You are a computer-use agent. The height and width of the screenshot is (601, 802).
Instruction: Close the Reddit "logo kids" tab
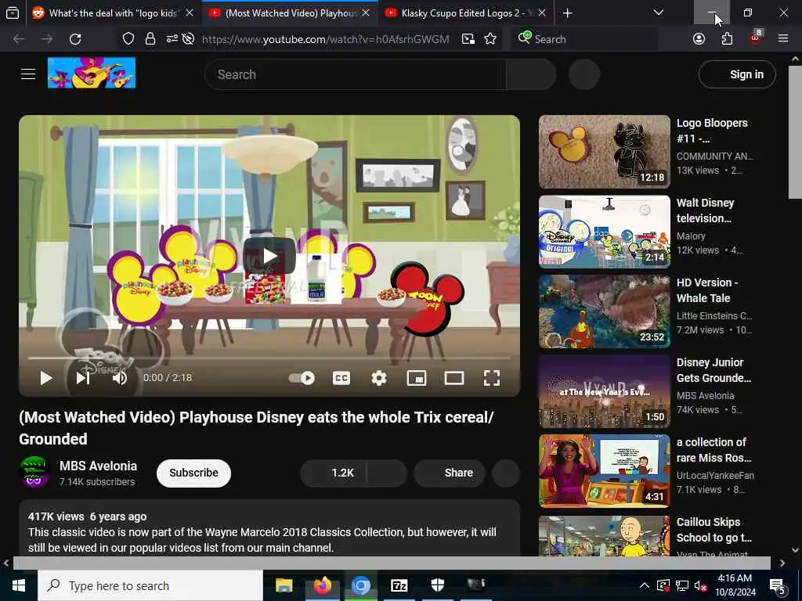point(190,13)
